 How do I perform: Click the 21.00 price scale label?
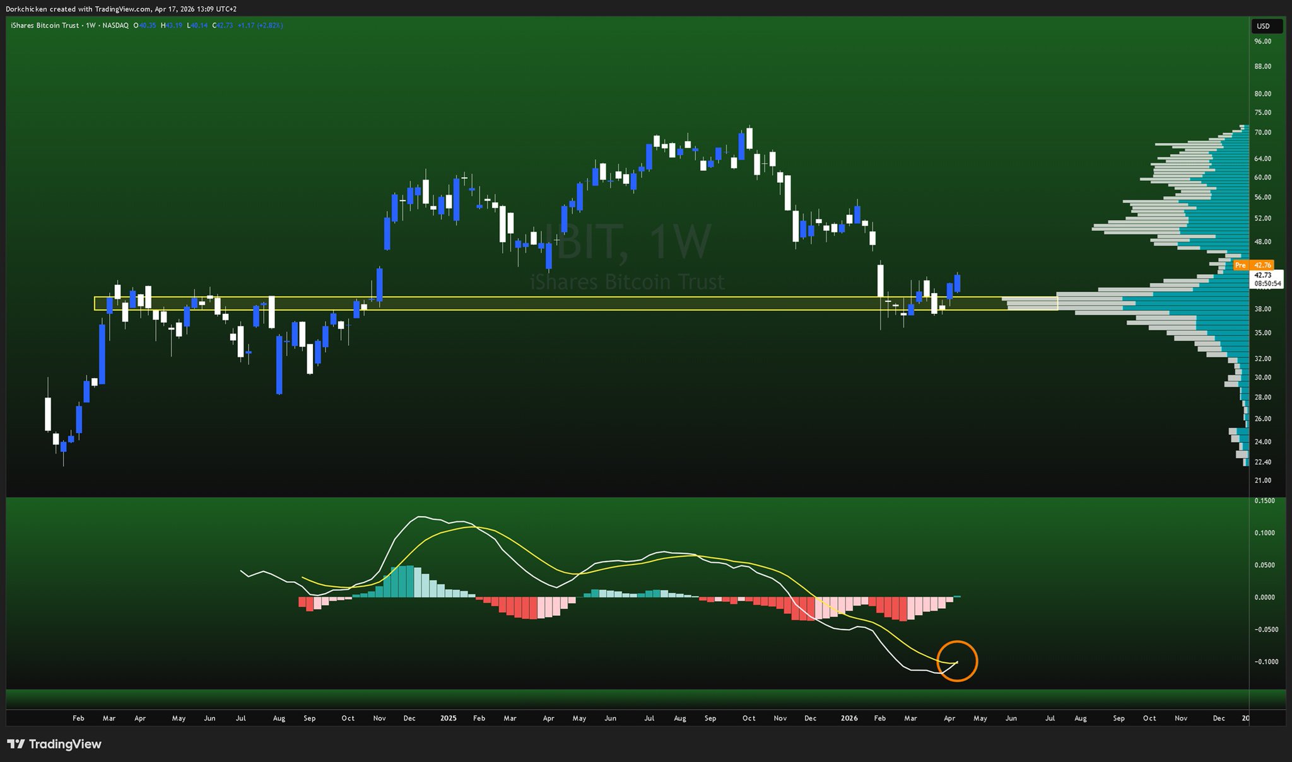coord(1262,481)
